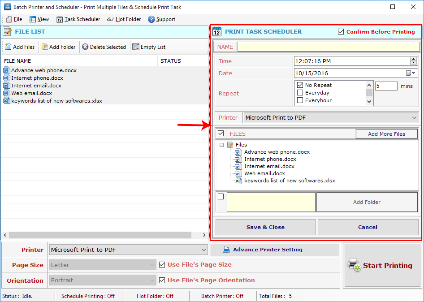This screenshot has height=302, width=424.
Task: Click the Delete Selected icon
Action: (x=86, y=47)
